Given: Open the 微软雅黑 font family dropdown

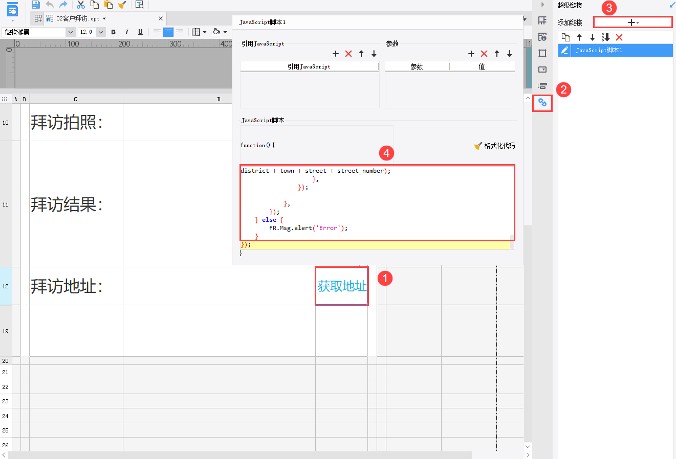Looking at the screenshot, I should (x=70, y=32).
